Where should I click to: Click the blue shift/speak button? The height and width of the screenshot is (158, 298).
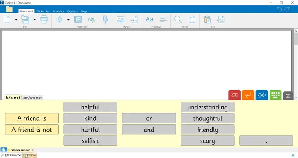[262, 95]
